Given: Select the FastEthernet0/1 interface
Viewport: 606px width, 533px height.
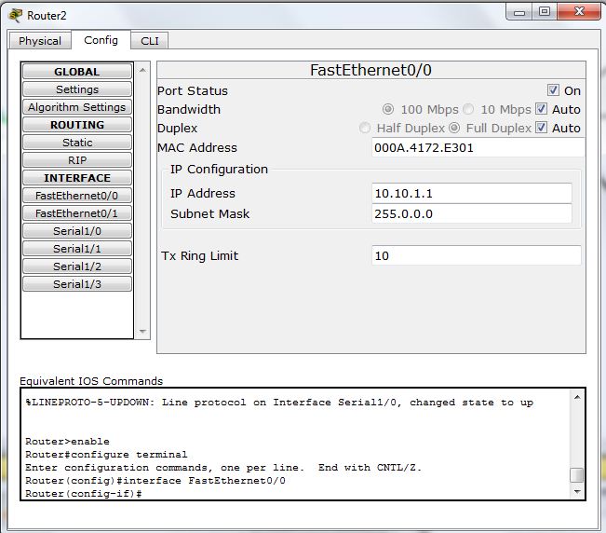Looking at the screenshot, I should tap(77, 213).
